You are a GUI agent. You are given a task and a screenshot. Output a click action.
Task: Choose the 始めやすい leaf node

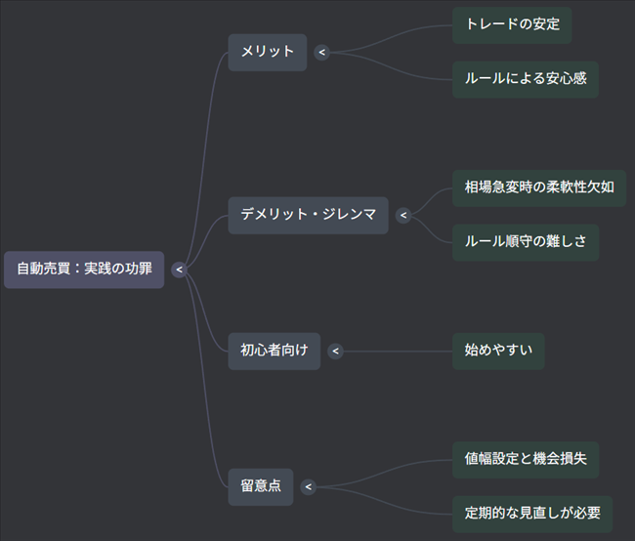(498, 352)
